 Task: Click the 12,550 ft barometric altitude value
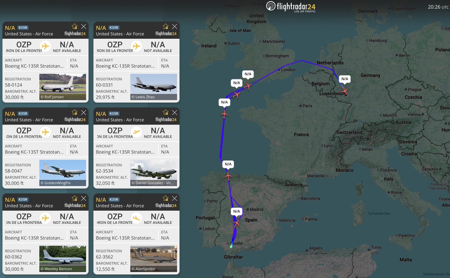coord(105,269)
